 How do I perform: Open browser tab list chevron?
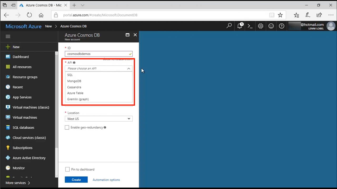pos(82,5)
